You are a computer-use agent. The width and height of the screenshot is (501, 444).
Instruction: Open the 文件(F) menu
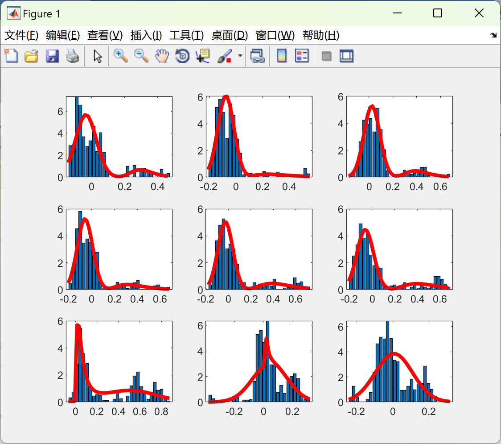pyautogui.click(x=21, y=35)
